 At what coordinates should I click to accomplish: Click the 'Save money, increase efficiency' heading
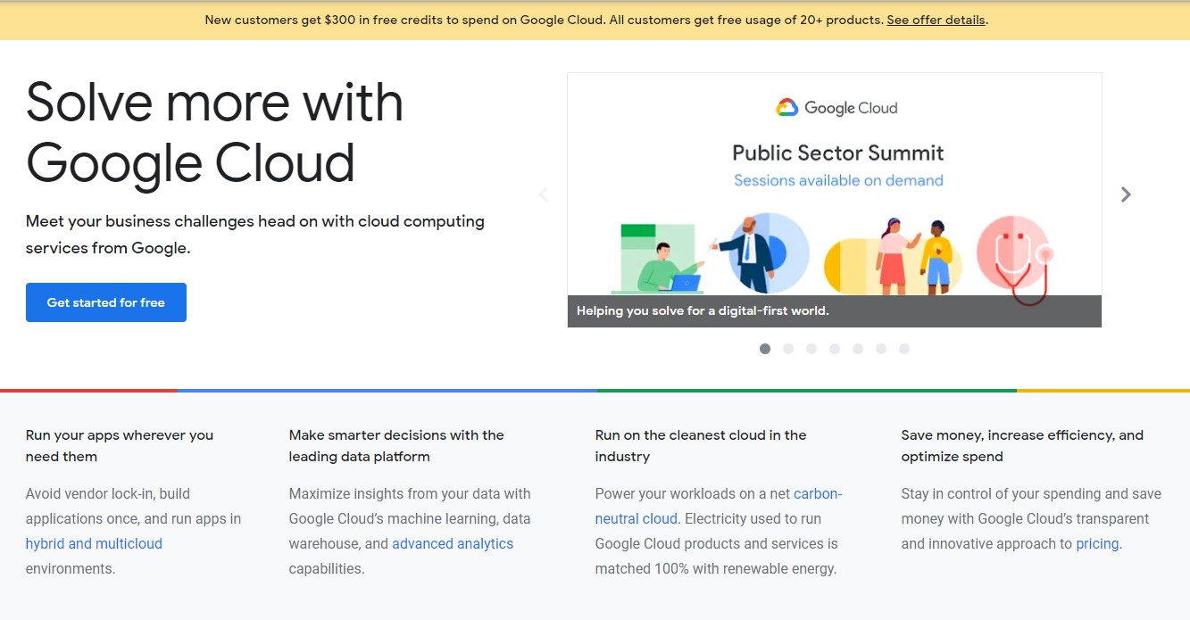click(1022, 446)
